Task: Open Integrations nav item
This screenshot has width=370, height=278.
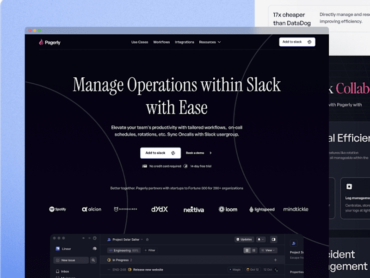Action: 184,42
